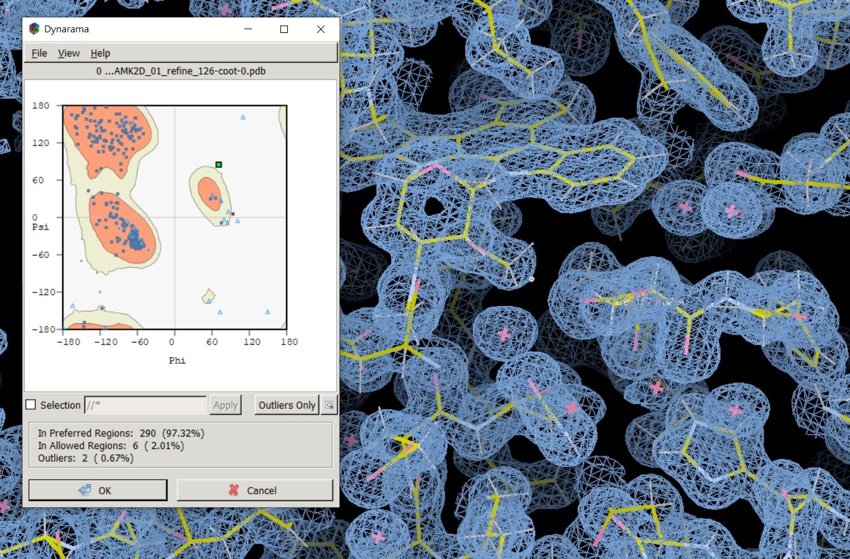Click the small red outlier square on plot
This screenshot has height=559, width=850.
pos(233,214)
